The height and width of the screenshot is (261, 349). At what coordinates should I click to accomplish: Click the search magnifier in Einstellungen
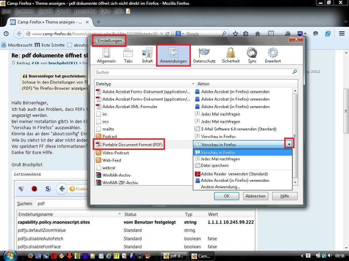[294, 72]
